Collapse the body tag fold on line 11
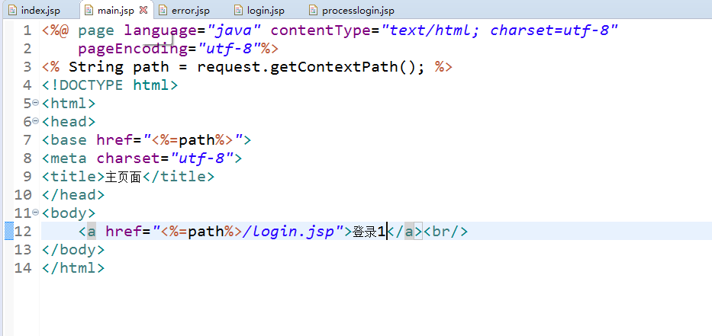Screen dimensions: 712x336 click(36, 213)
